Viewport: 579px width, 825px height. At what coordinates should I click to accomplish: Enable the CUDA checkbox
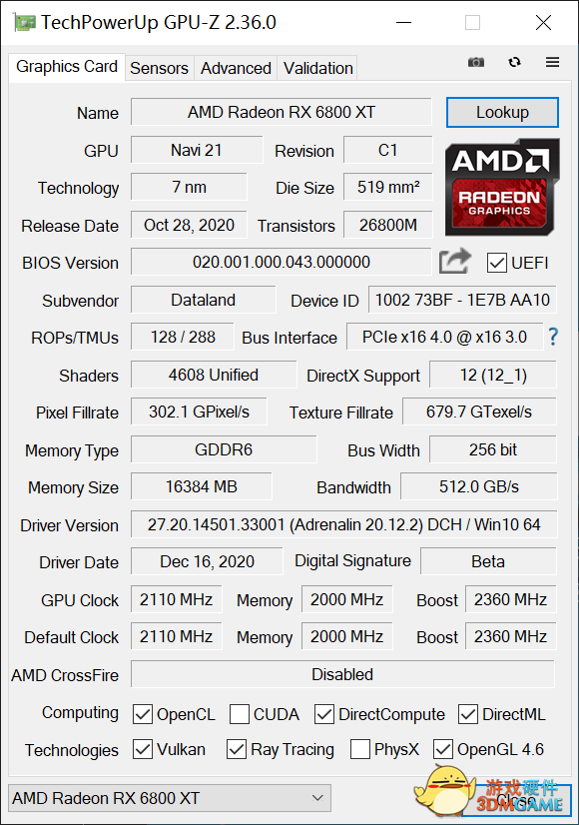coord(240,714)
